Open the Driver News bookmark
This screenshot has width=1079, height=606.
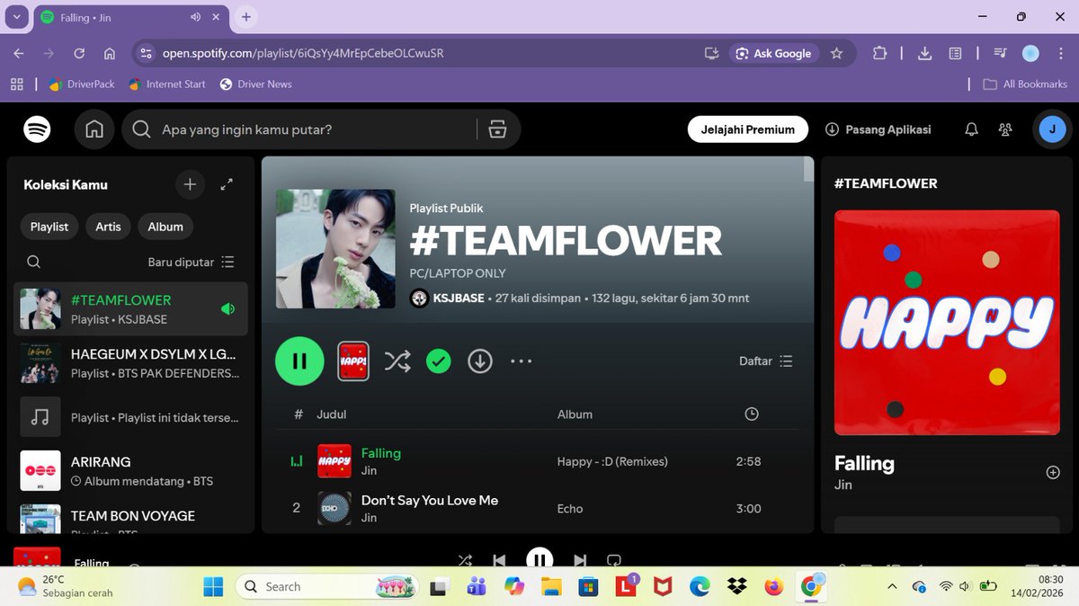[255, 84]
